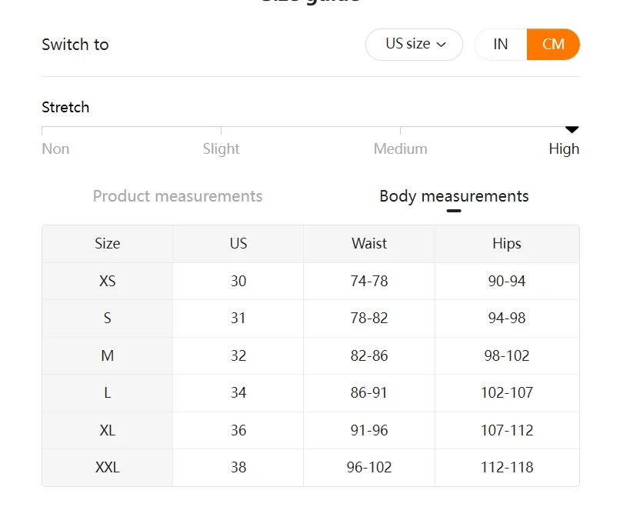Click US size 31 cell

tap(238, 319)
